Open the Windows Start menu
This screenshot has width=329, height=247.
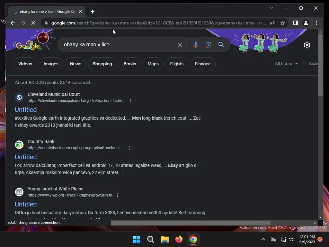136,239
